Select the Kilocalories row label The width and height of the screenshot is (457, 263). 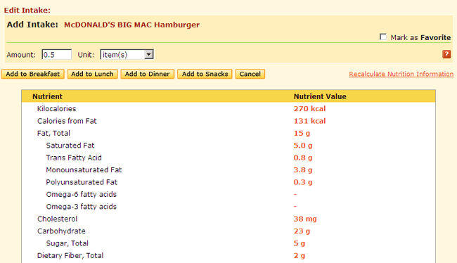point(56,109)
